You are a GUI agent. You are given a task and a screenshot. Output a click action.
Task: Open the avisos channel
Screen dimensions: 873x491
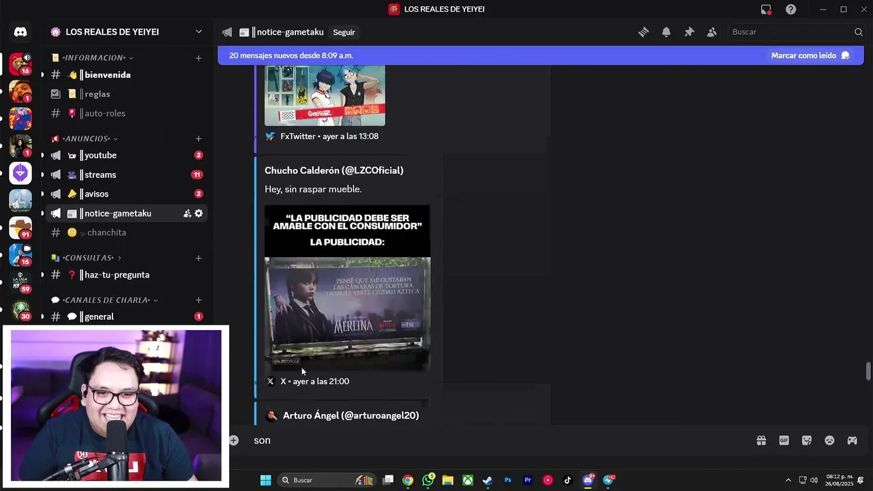pyautogui.click(x=126, y=194)
